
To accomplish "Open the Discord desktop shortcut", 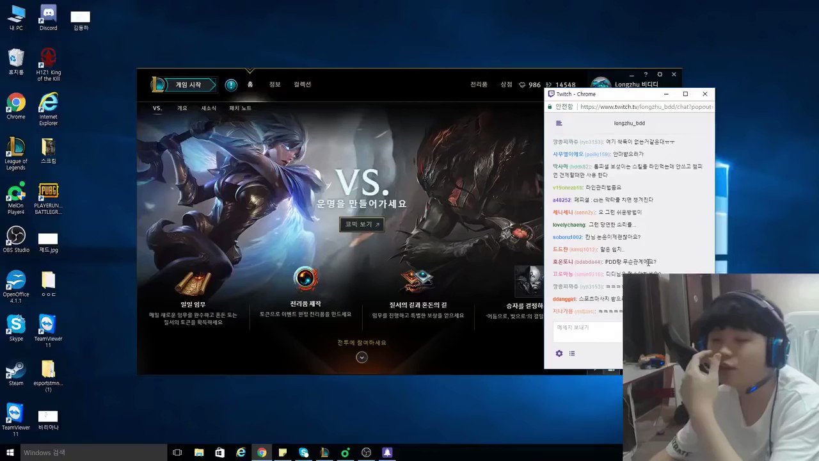I will pos(48,18).
